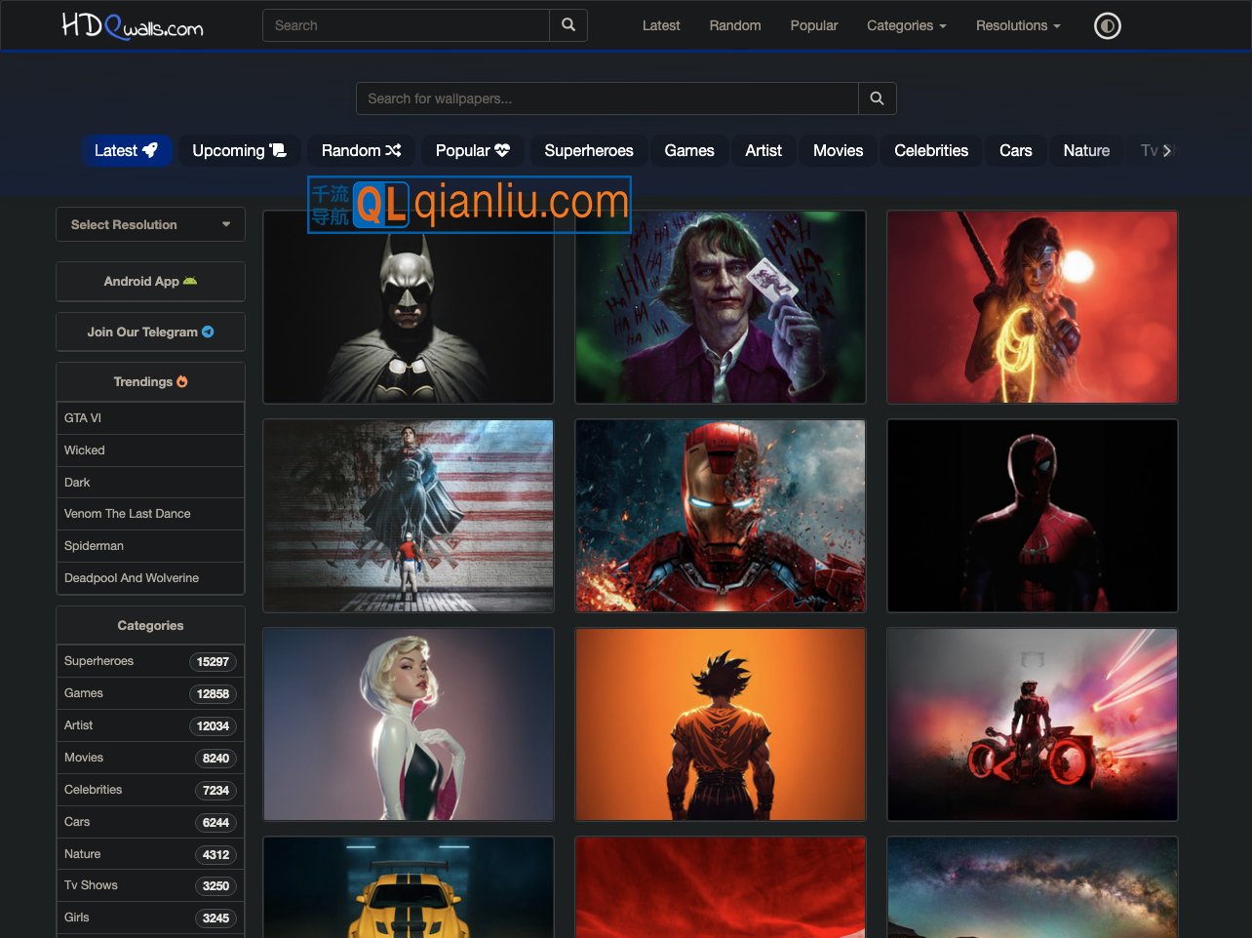Image resolution: width=1252 pixels, height=938 pixels.
Task: Click the wallpaper search bar magnifier button
Action: point(877,98)
